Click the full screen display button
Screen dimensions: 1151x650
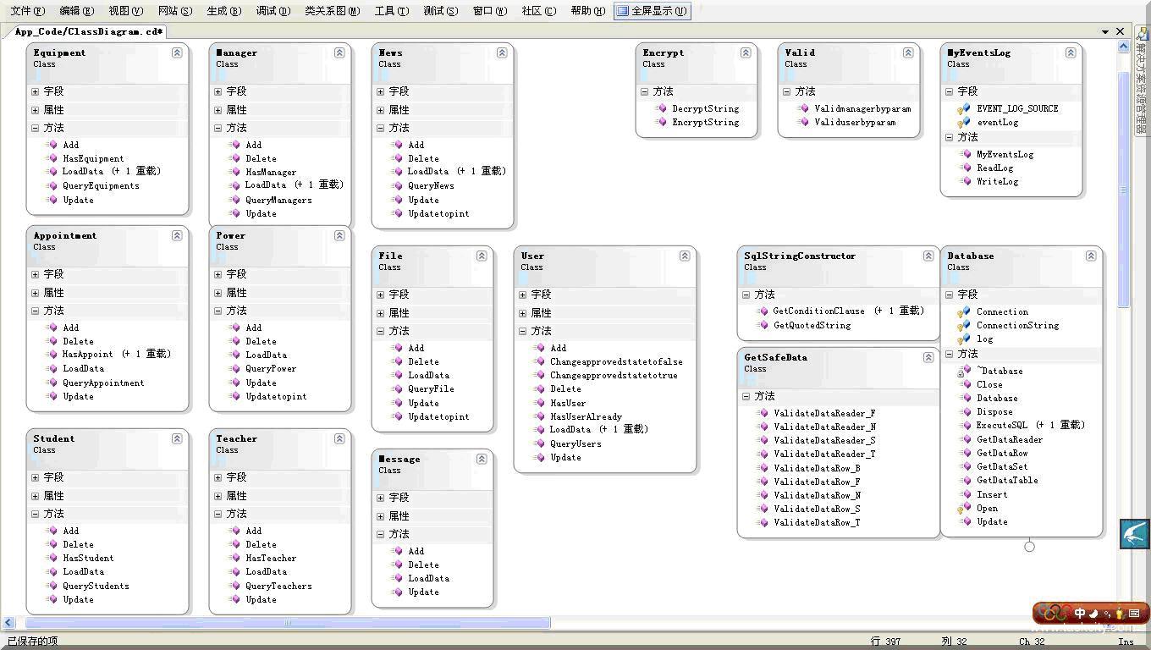[652, 11]
